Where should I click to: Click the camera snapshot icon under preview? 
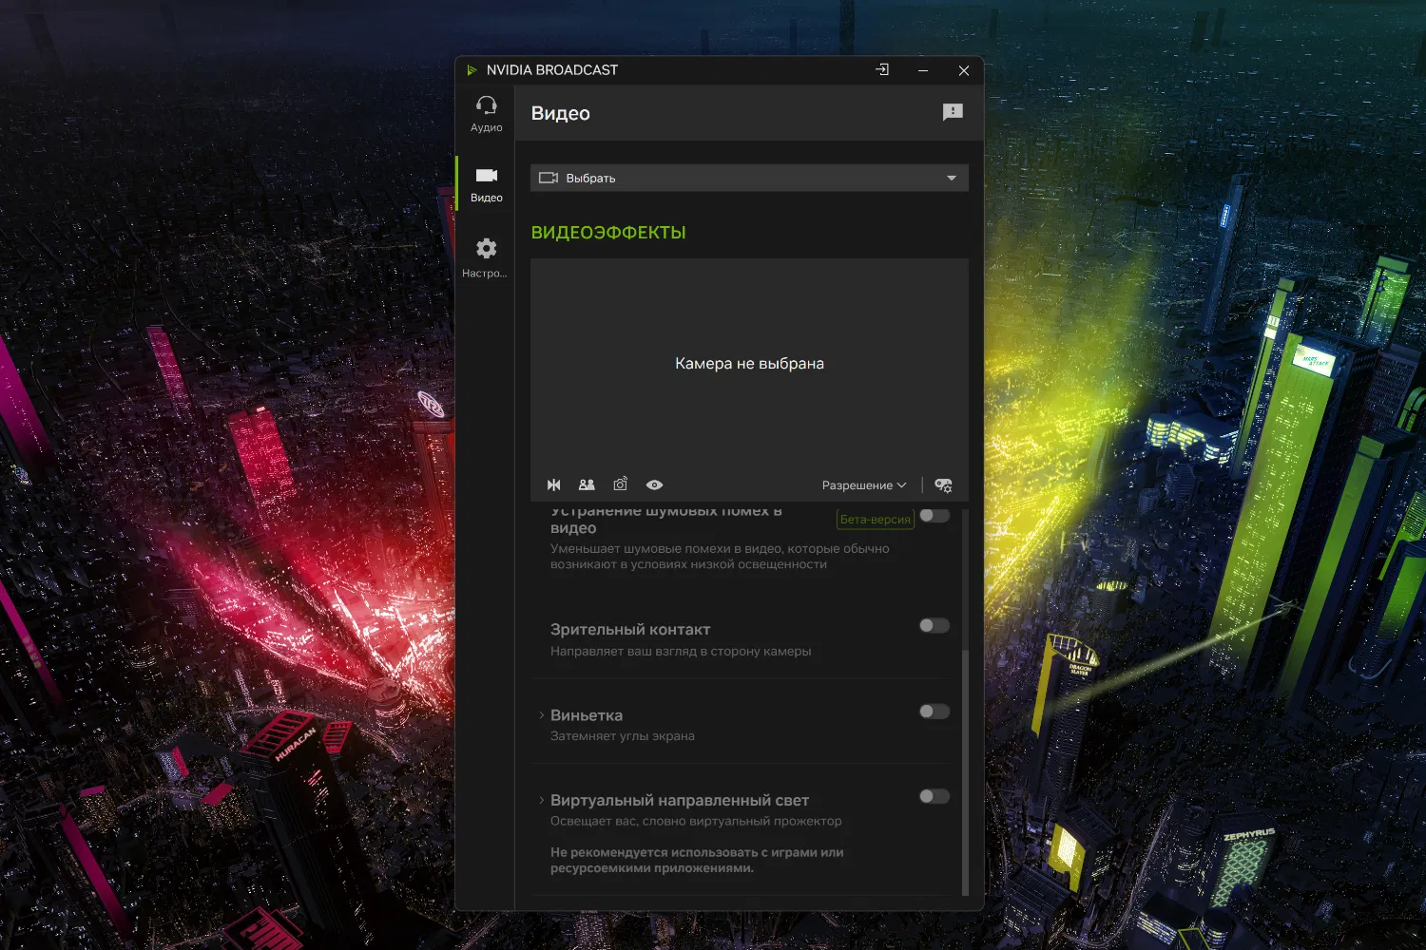pyautogui.click(x=620, y=484)
